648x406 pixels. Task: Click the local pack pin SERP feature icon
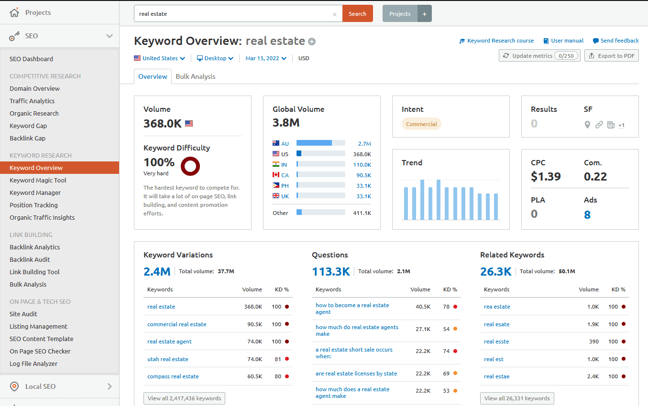coord(587,125)
